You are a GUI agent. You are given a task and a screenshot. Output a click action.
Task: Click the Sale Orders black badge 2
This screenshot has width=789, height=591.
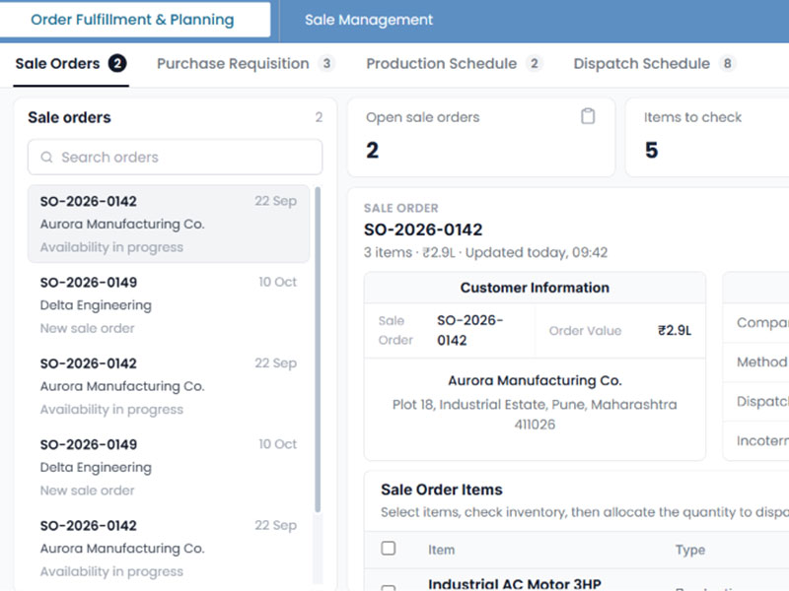click(x=117, y=64)
